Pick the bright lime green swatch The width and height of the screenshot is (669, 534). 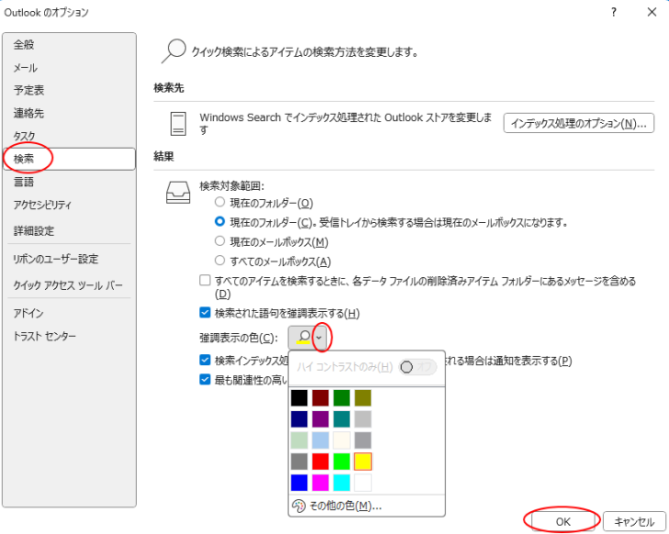(342, 462)
